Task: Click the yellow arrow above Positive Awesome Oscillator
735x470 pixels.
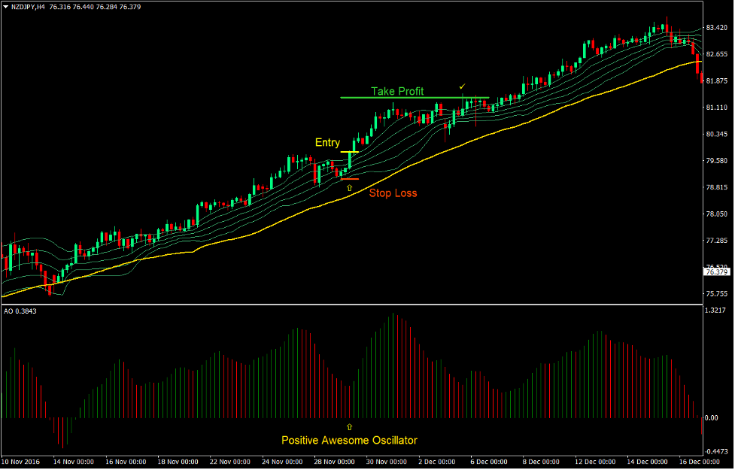Action: [x=349, y=426]
